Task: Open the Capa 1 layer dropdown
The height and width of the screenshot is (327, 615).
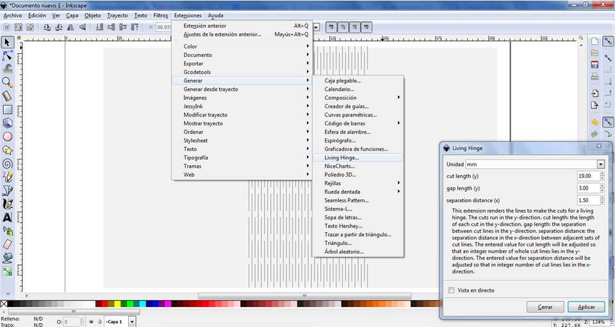Action: [132, 322]
